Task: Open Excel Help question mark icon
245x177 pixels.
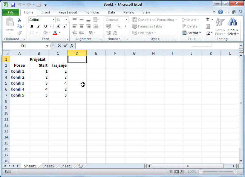Action: click(x=220, y=12)
